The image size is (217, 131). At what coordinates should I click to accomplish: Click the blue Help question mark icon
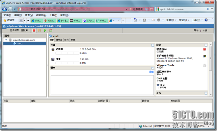[206, 20]
